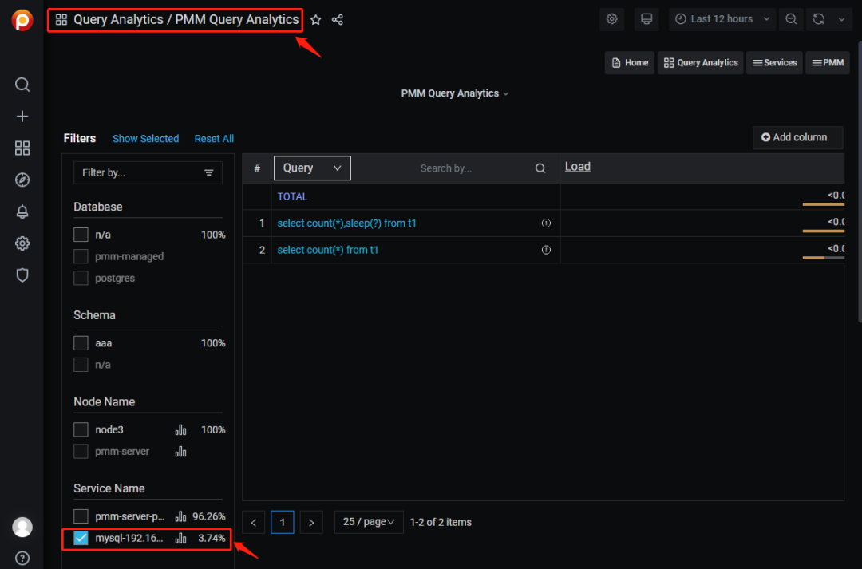Open the refresh interval dropdown arrow
862x569 pixels.
[842, 19]
